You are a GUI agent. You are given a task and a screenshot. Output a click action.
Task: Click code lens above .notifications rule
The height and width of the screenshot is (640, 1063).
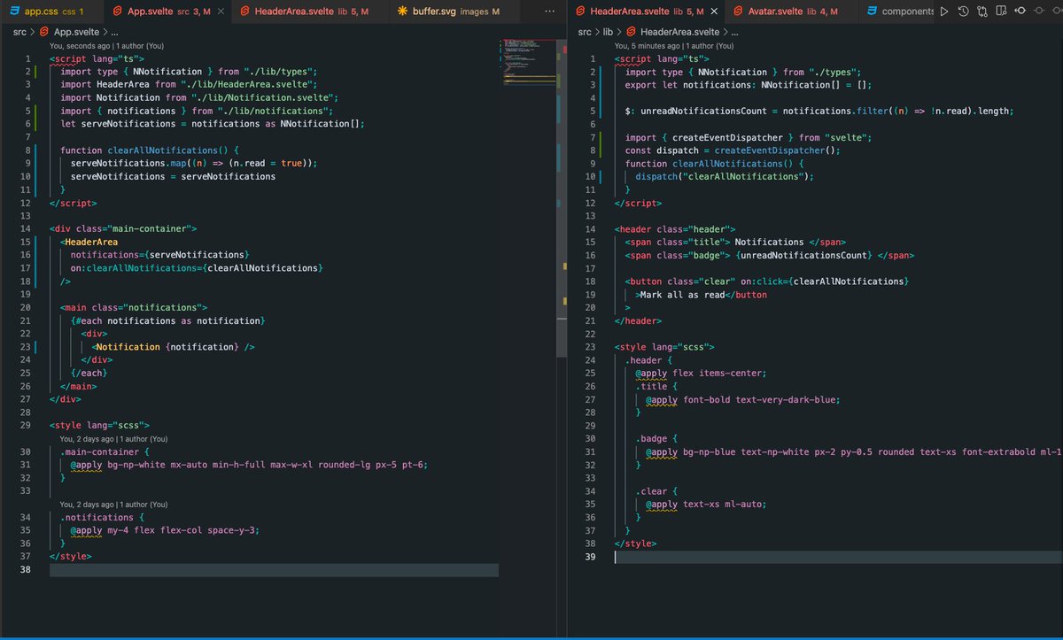pos(113,504)
